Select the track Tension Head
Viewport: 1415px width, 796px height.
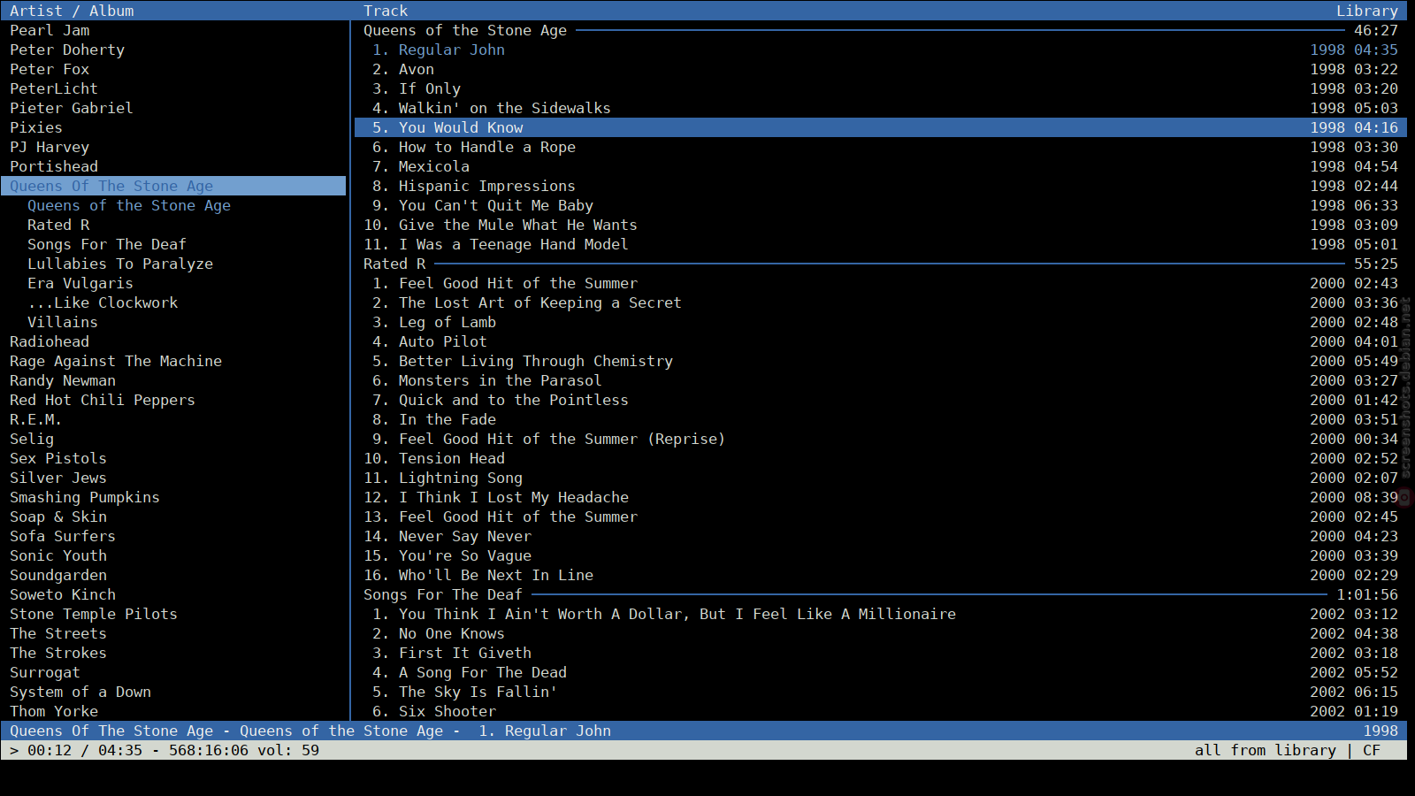coord(881,458)
